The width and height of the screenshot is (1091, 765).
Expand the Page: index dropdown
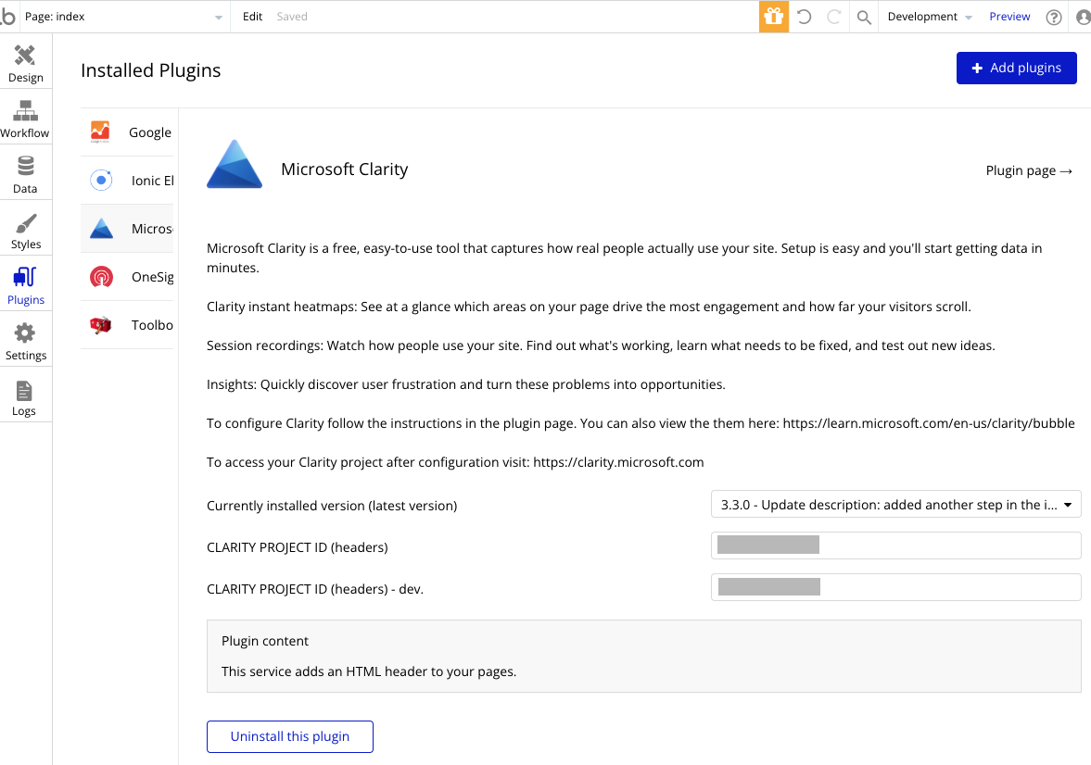(x=124, y=17)
